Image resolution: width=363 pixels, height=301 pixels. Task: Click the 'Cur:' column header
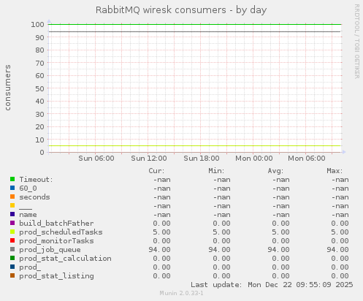[x=156, y=171]
